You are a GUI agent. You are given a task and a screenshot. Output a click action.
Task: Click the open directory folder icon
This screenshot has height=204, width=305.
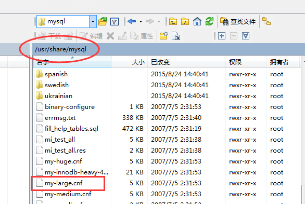tap(103, 21)
